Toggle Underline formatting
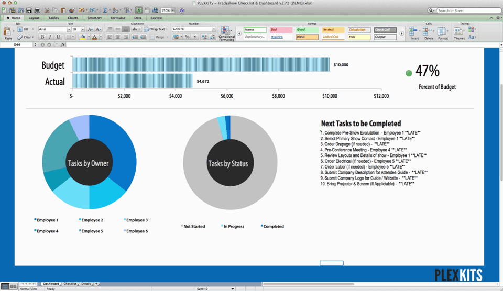 tap(58, 37)
